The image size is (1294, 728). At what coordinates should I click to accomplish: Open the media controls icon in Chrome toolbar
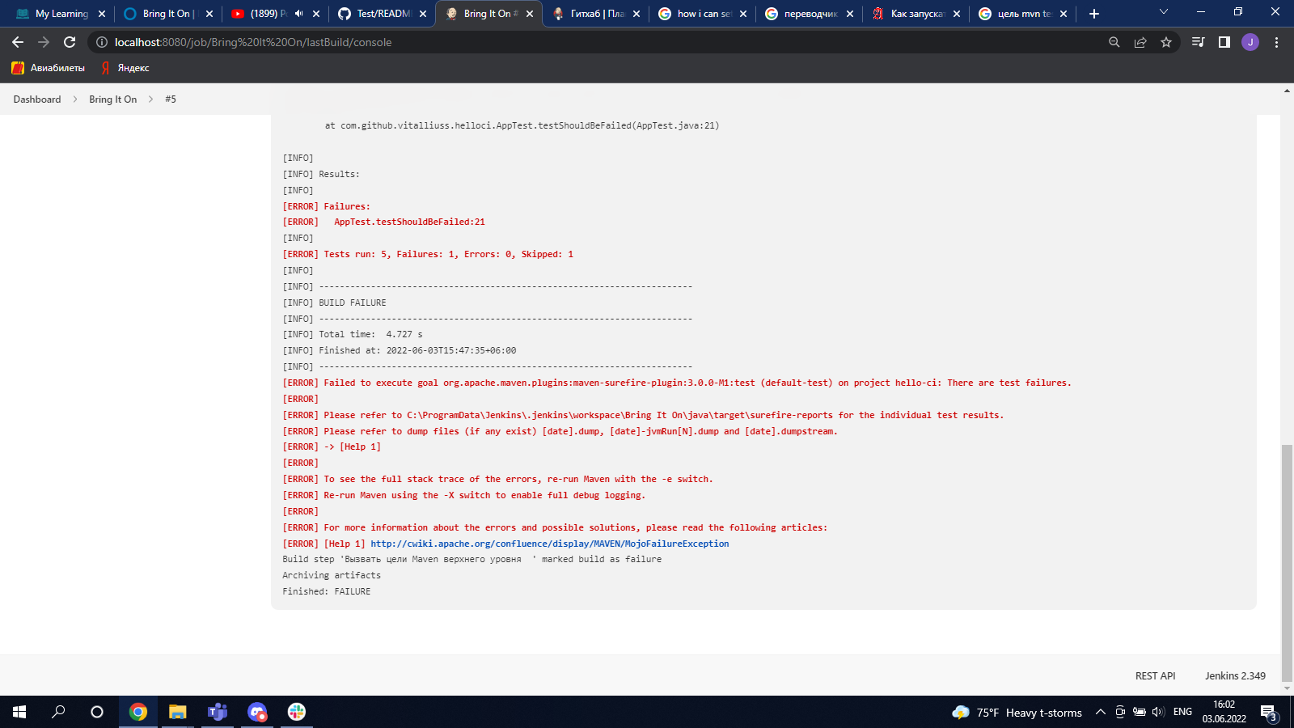(1199, 42)
